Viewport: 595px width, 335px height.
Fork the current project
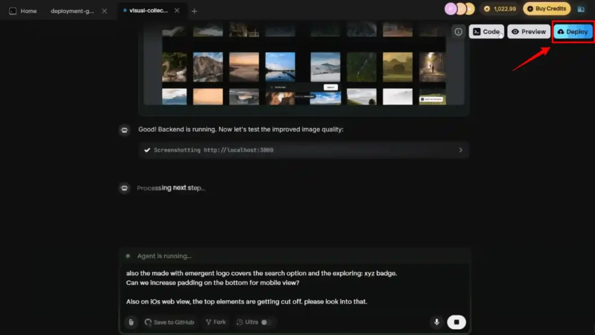coord(215,322)
